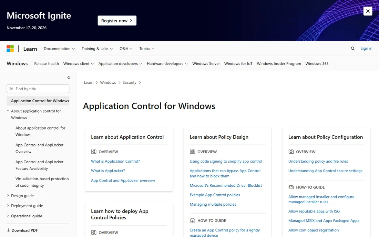Screen dimensions: 379x237
Task: Open What is AppLocker? link
Action: (108, 171)
